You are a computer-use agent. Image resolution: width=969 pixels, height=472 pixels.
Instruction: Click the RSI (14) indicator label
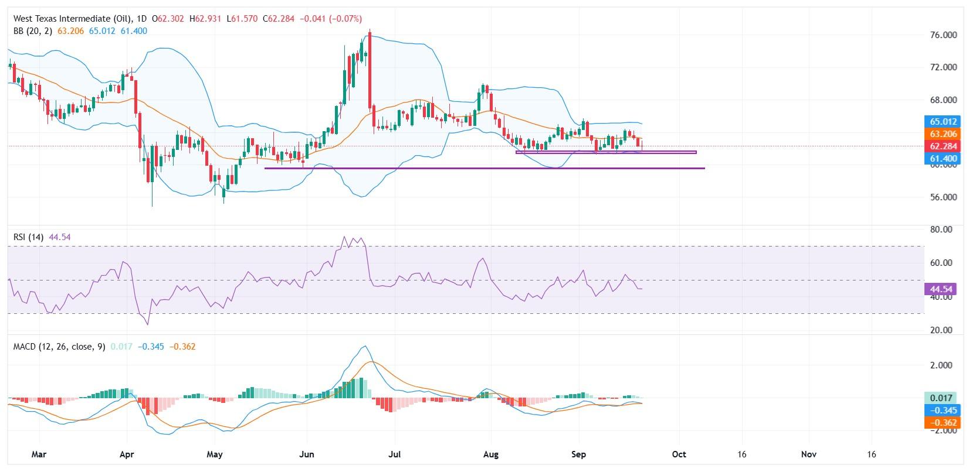click(x=29, y=237)
